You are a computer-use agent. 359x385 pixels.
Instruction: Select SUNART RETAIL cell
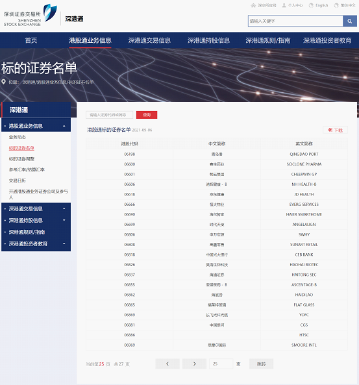coord(304,245)
